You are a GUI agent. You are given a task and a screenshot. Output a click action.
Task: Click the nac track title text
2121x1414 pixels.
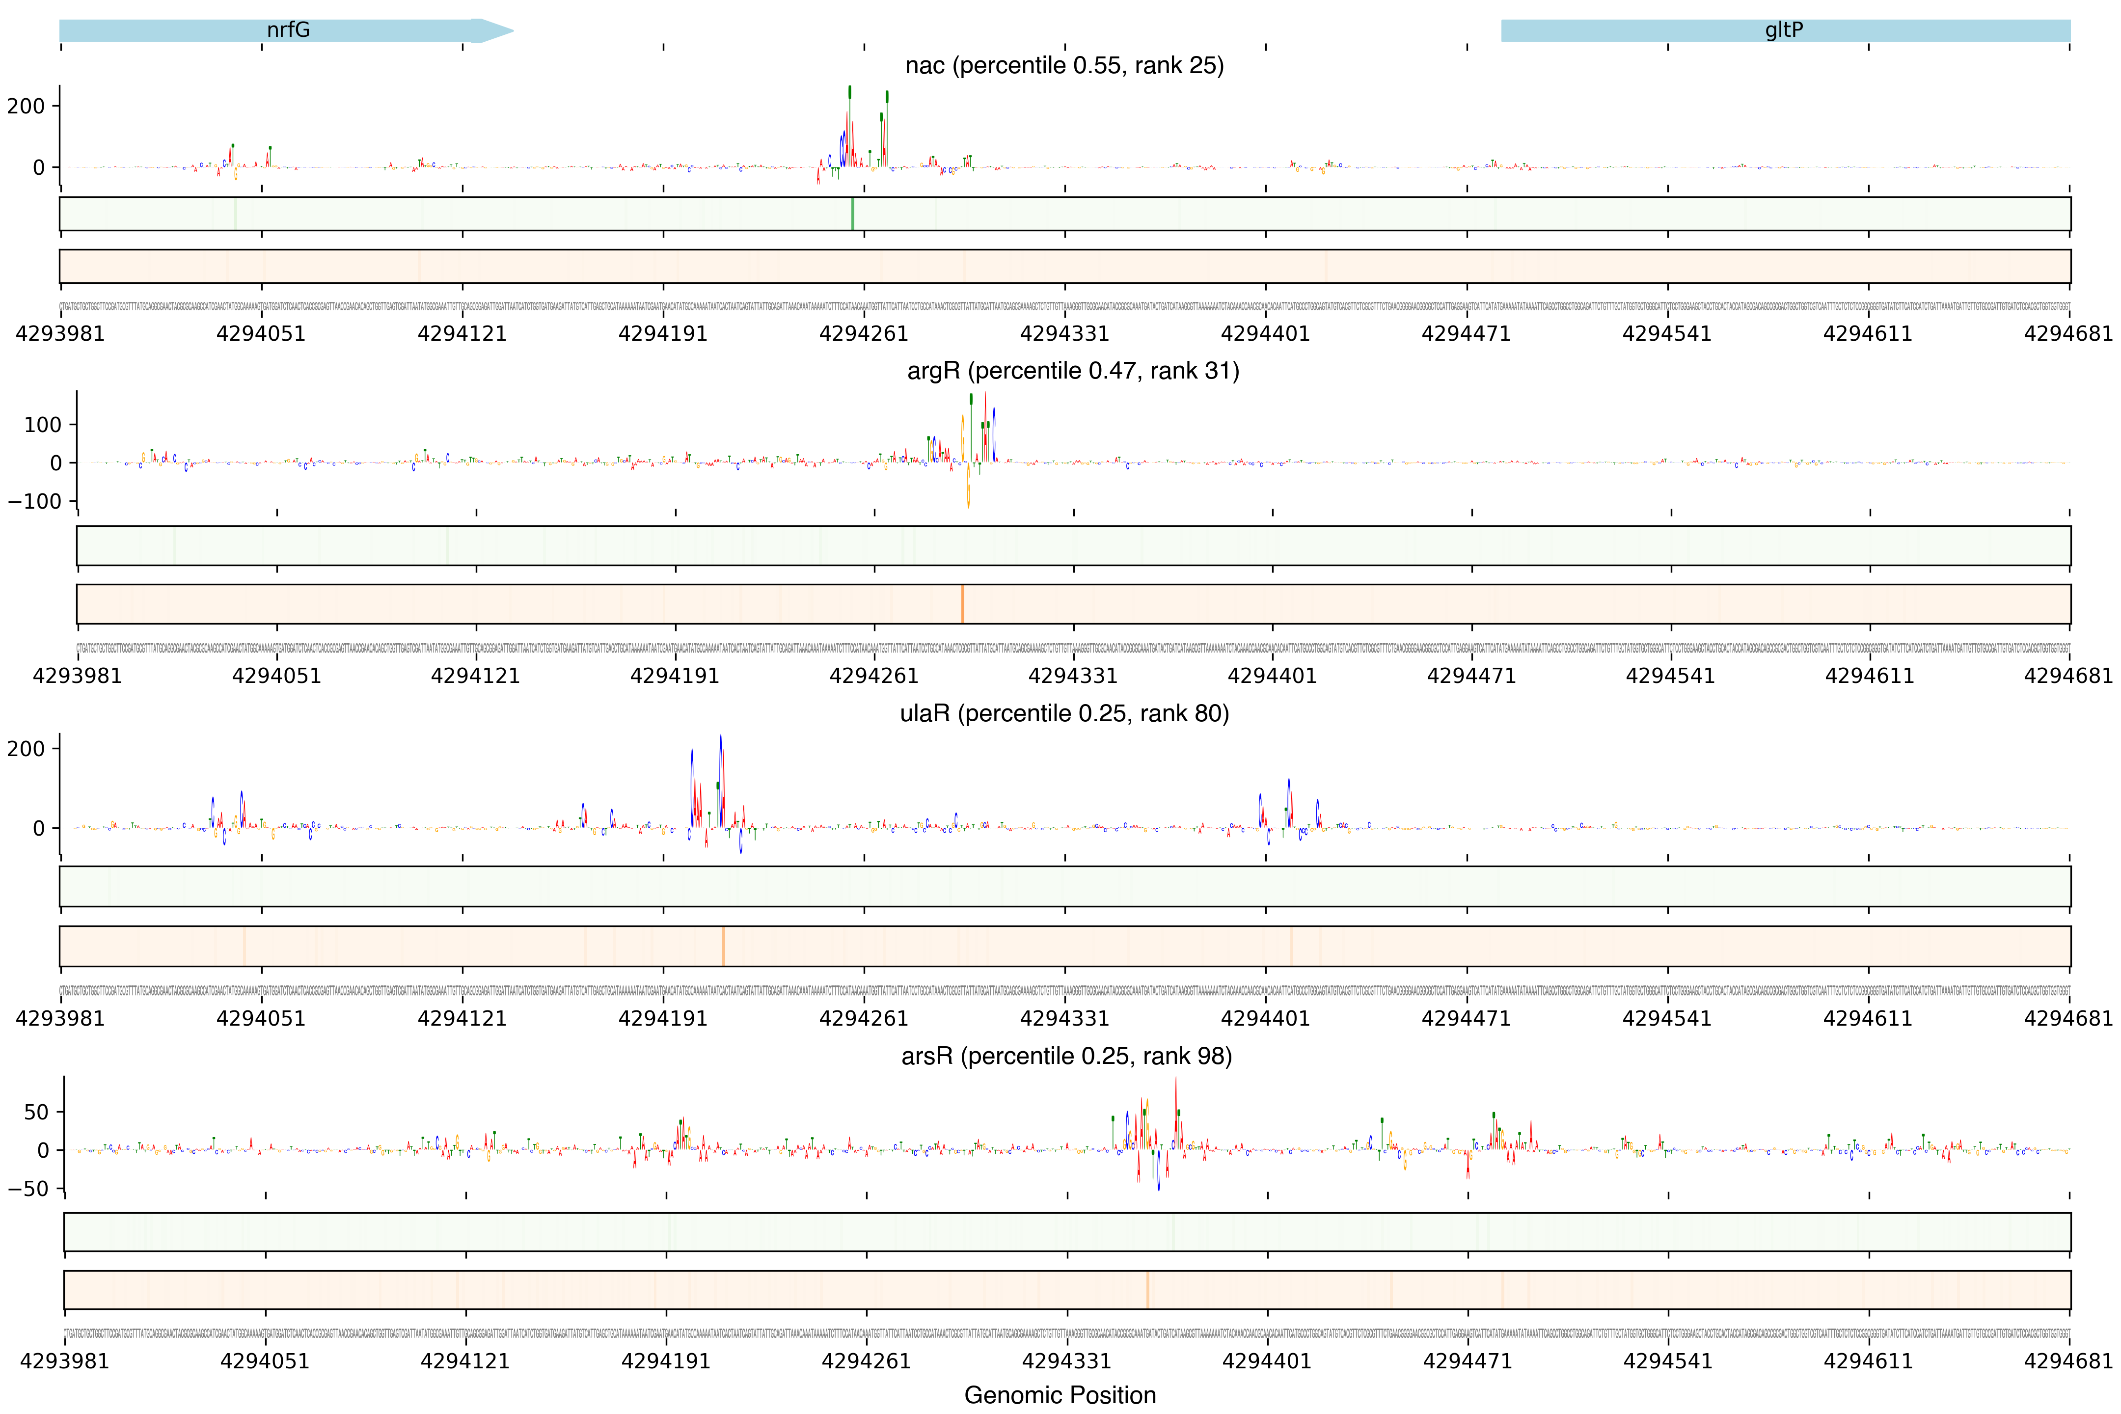tap(1064, 66)
